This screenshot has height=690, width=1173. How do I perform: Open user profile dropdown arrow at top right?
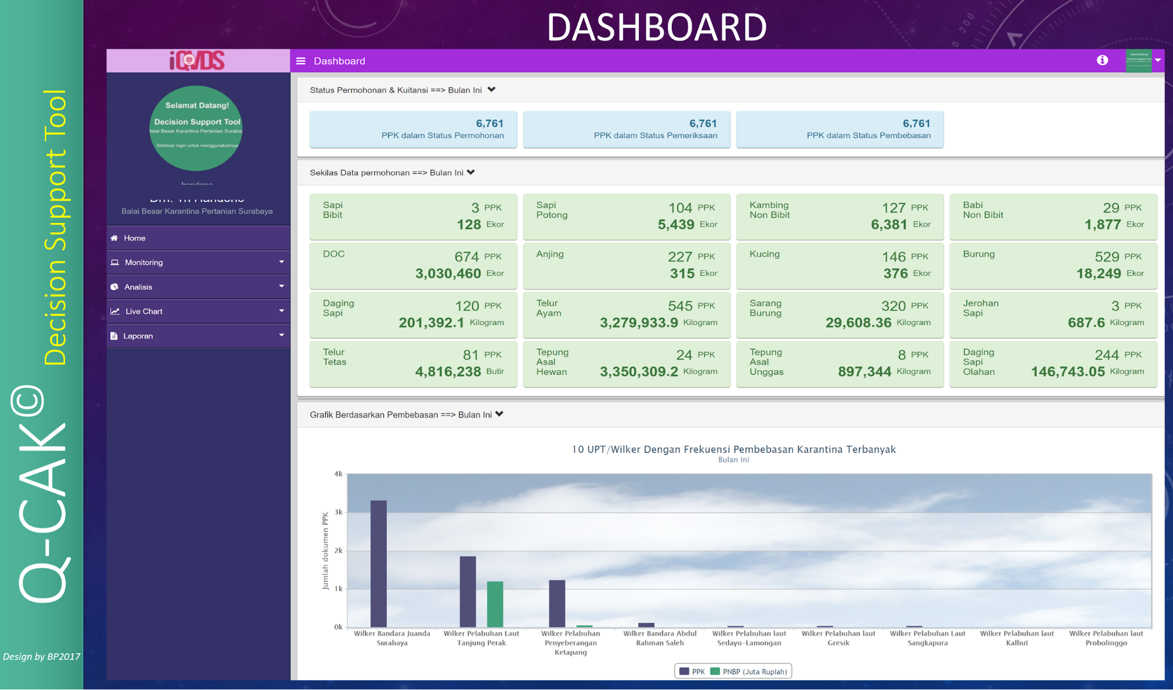[1158, 60]
